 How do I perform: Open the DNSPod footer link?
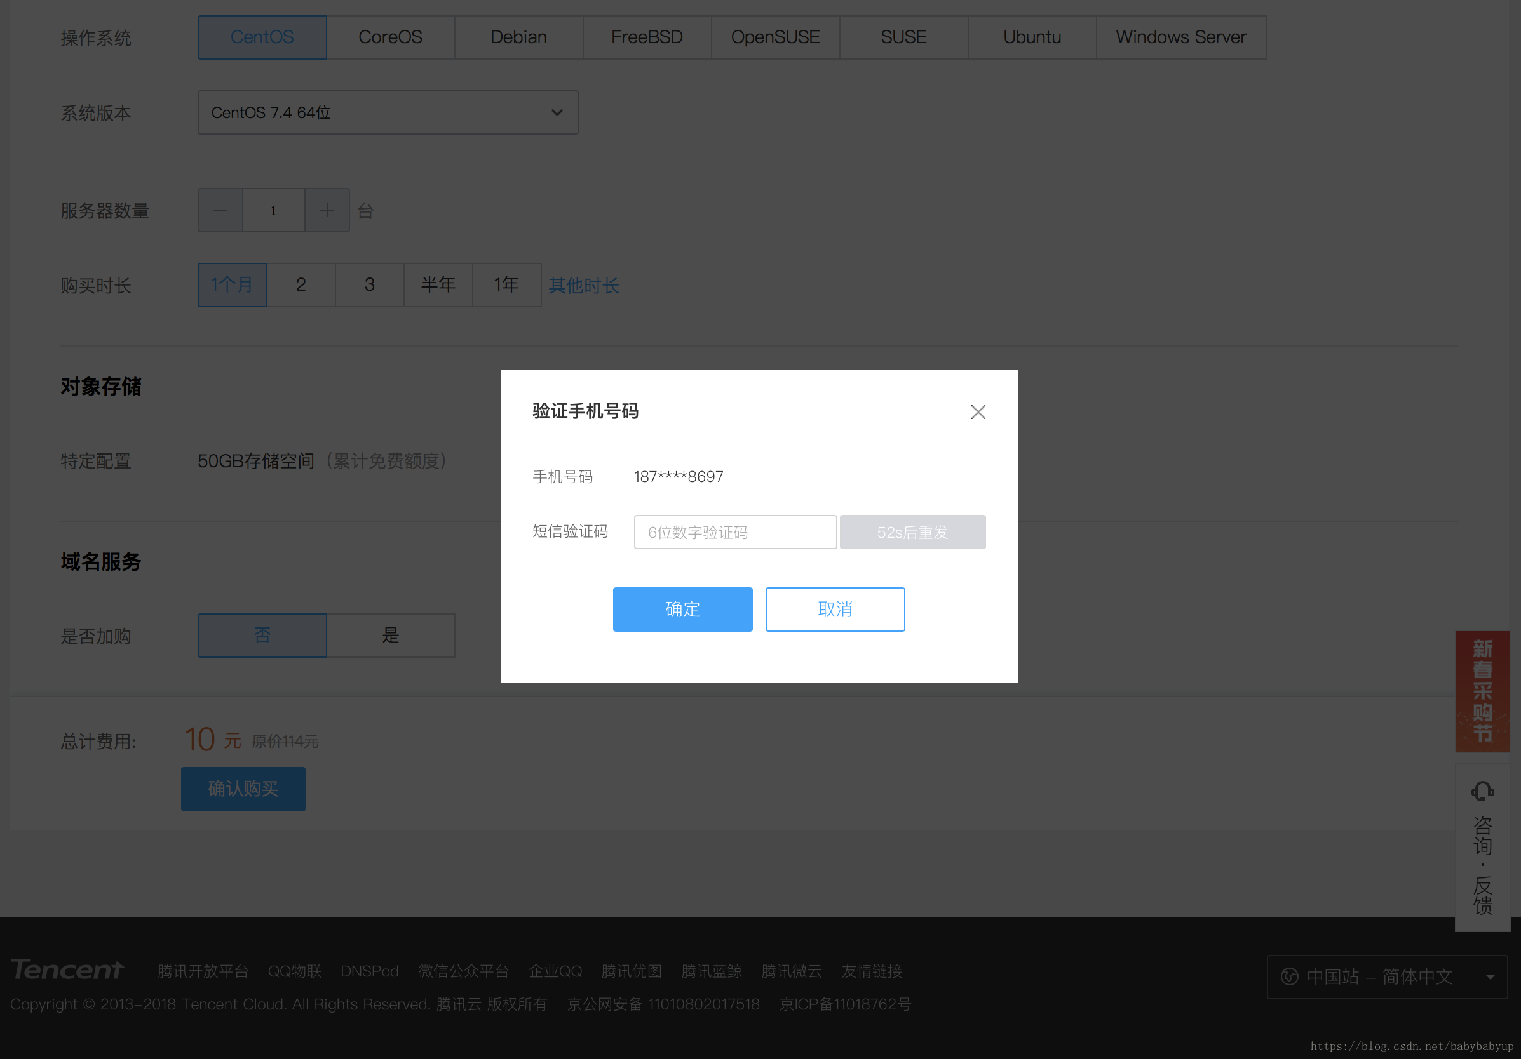click(x=369, y=971)
